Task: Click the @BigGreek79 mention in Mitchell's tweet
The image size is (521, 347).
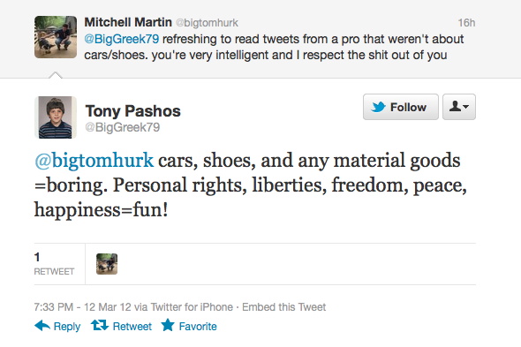Action: tap(122, 39)
